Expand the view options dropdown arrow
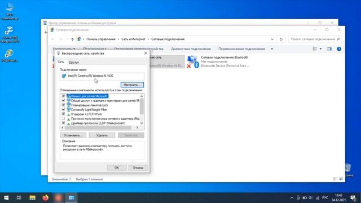361x203 pixels. click(x=320, y=49)
